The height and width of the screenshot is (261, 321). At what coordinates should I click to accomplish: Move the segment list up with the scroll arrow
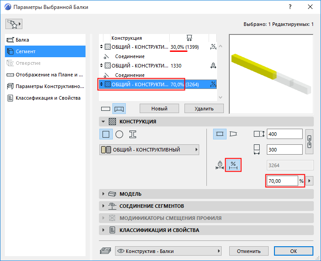click(x=220, y=46)
